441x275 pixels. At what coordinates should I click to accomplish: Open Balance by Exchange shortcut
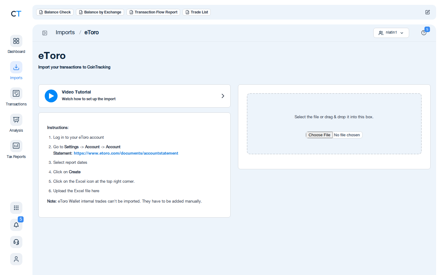100,12
